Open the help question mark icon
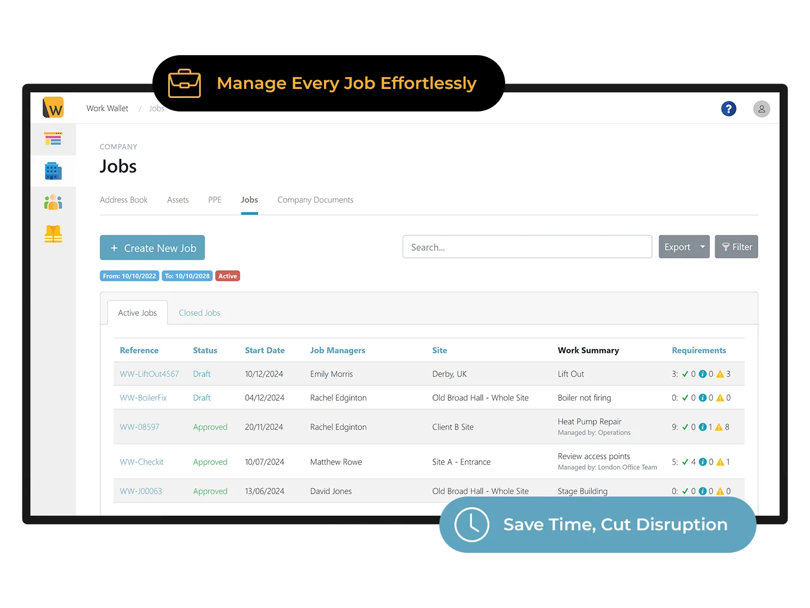The width and height of the screenshot is (810, 608). pyautogui.click(x=729, y=109)
